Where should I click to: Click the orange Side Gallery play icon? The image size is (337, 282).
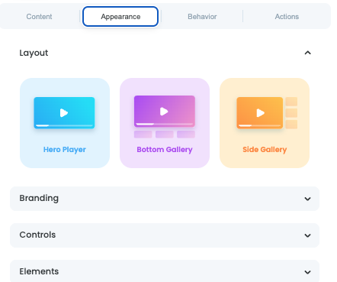260,113
